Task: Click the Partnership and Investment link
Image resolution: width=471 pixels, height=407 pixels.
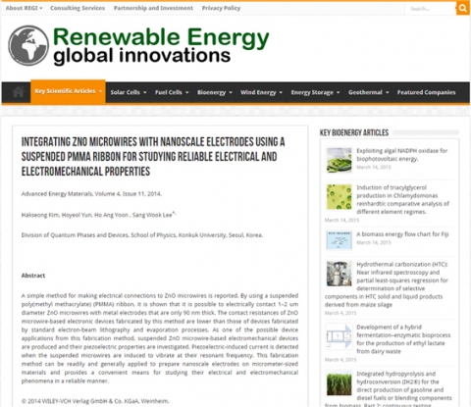Action: pos(153,8)
